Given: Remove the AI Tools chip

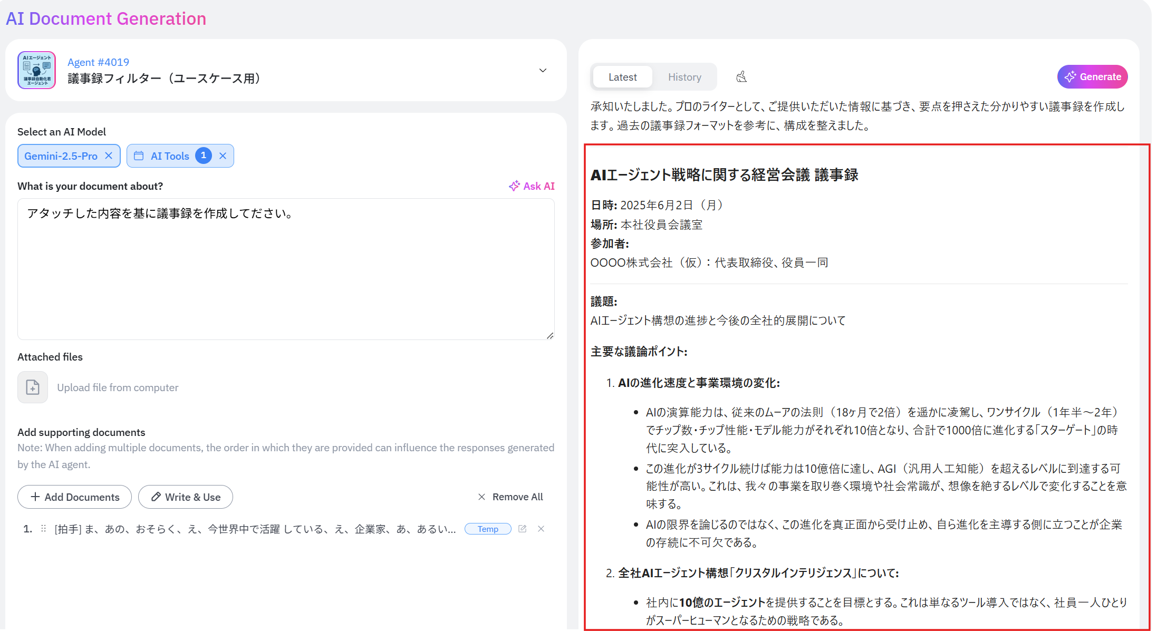Looking at the screenshot, I should [223, 156].
